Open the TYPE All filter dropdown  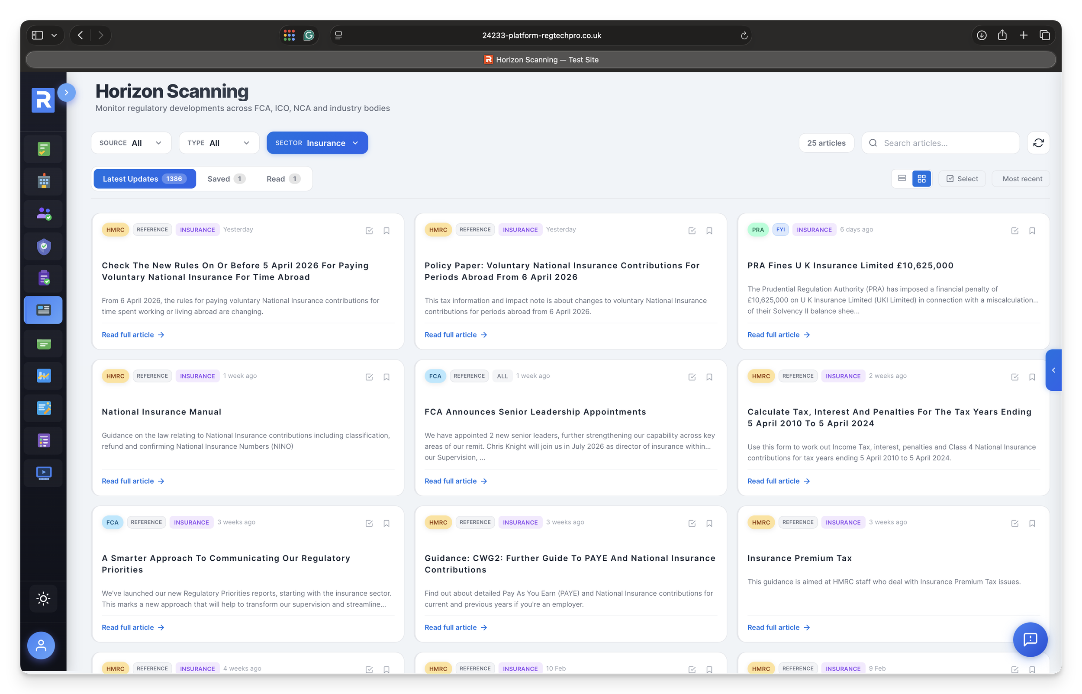[x=219, y=143]
